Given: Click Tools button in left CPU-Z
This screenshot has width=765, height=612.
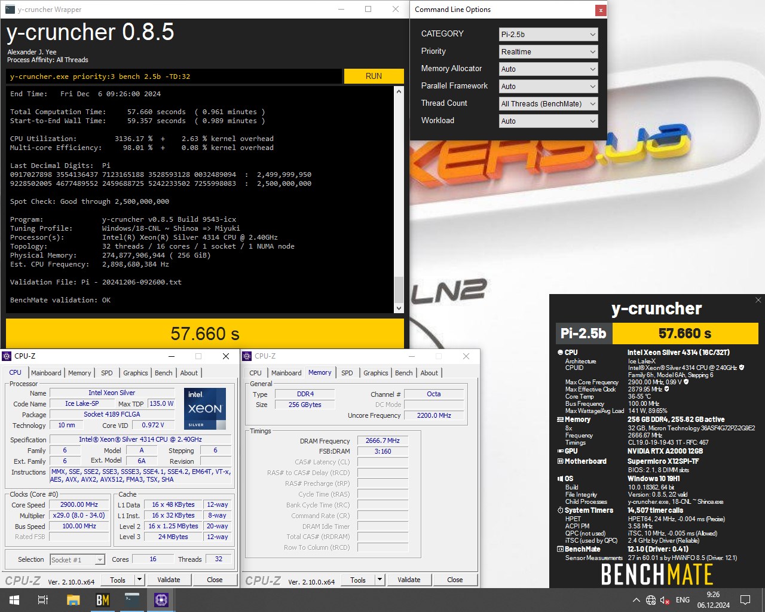Looking at the screenshot, I should pos(118,580).
